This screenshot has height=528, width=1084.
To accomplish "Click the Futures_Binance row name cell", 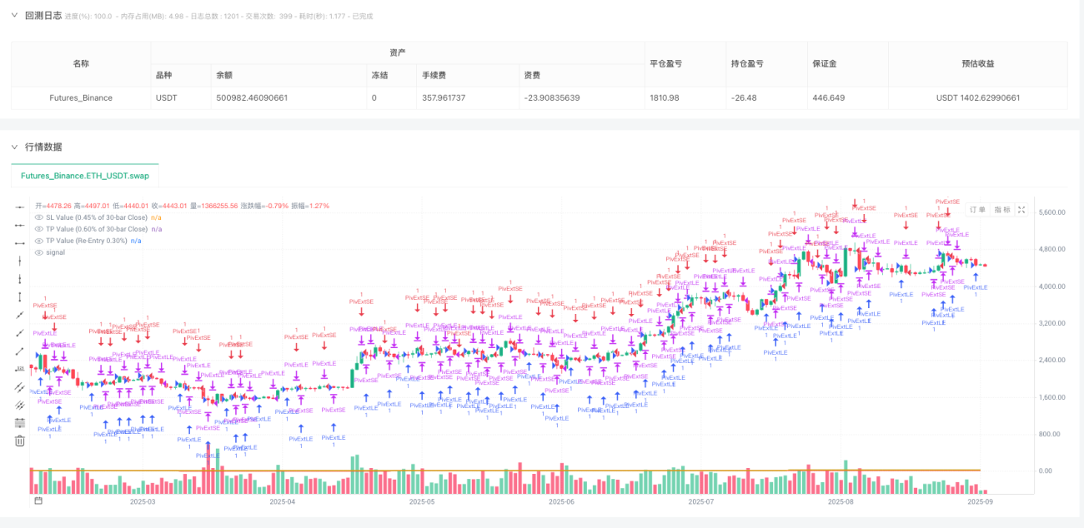I will point(81,97).
